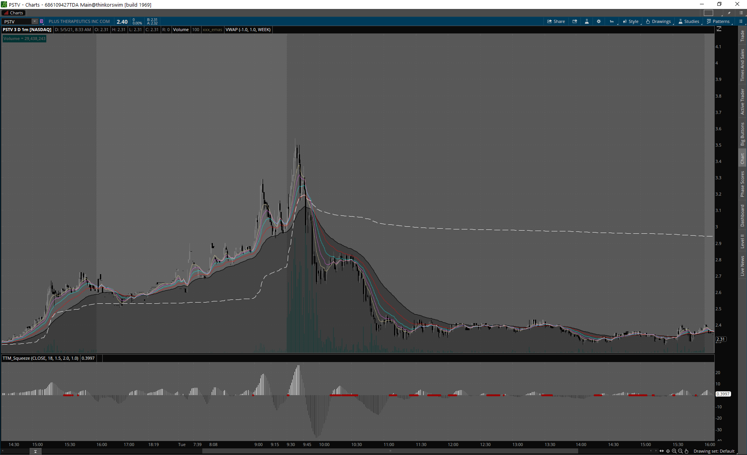
Task: Click the zoom out magnifier icon
Action: coord(680,451)
